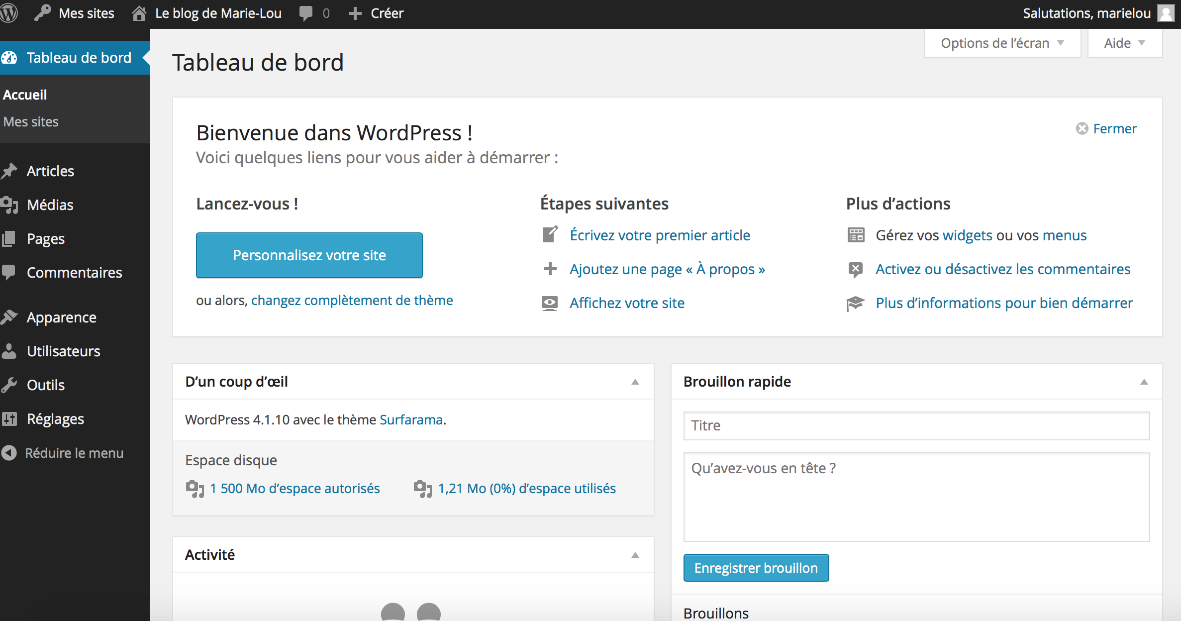
Task: Follow changez complètement de thème link
Action: click(x=352, y=301)
